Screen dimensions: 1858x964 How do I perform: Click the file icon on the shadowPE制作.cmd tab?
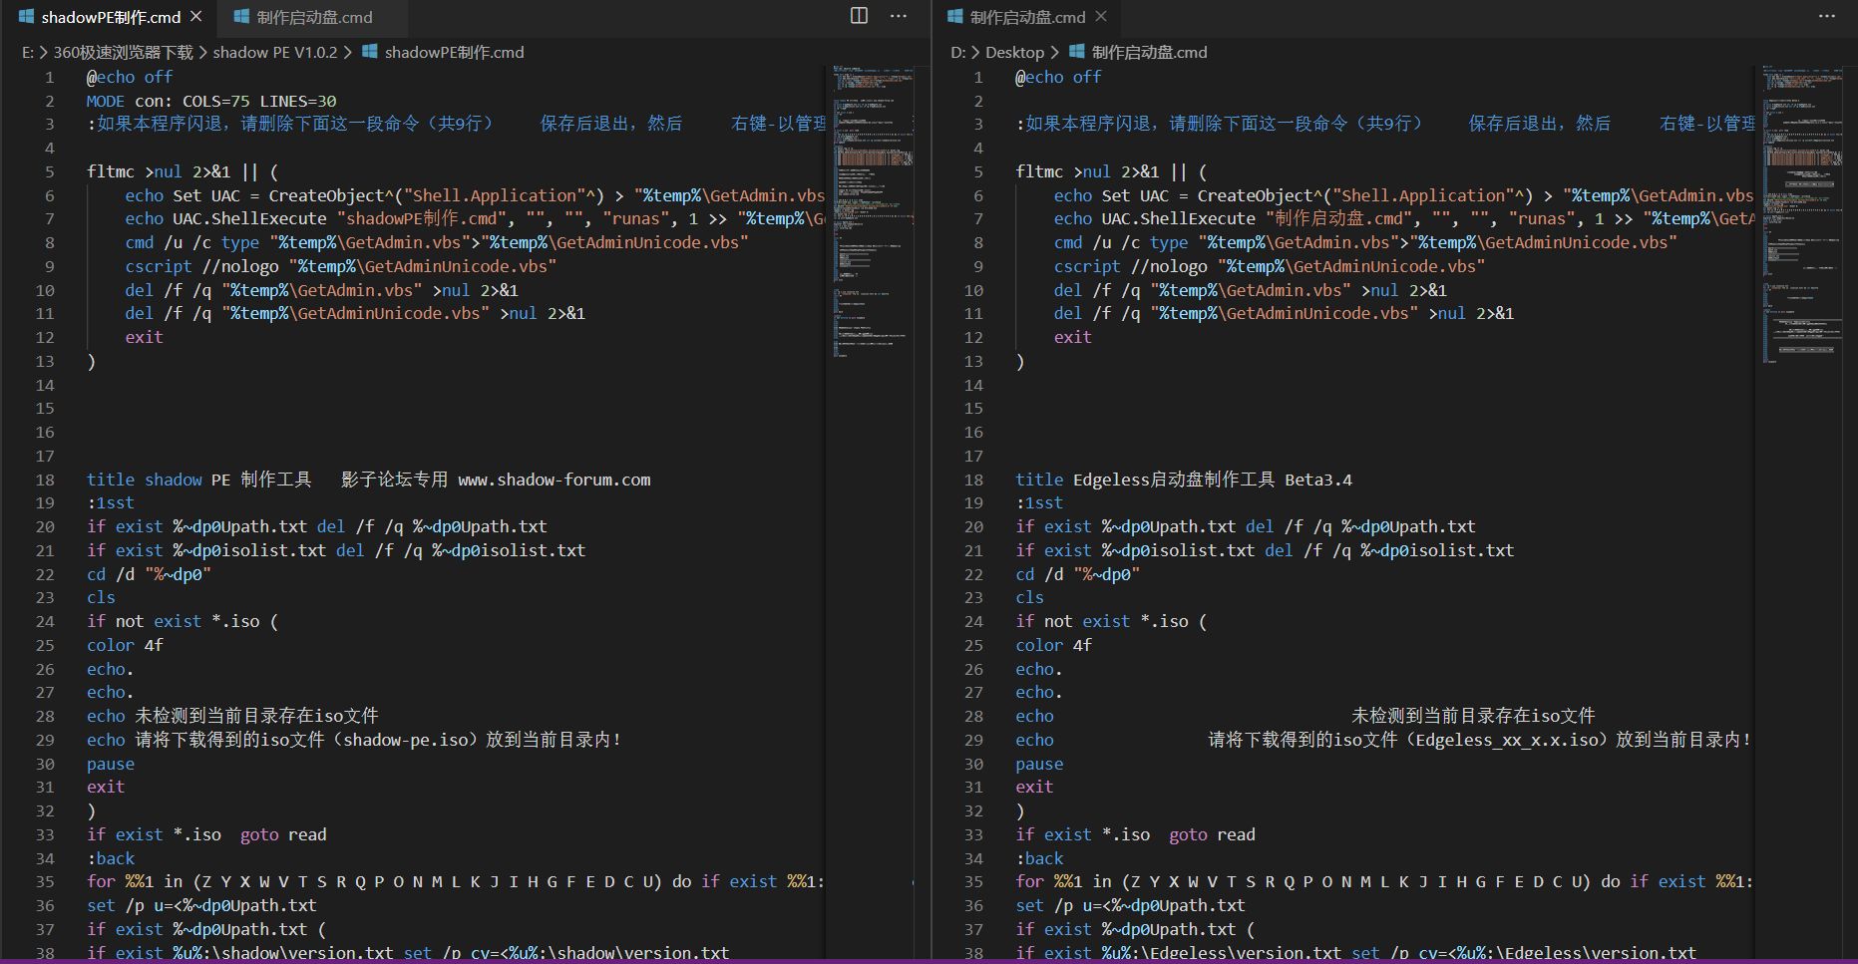[x=28, y=16]
